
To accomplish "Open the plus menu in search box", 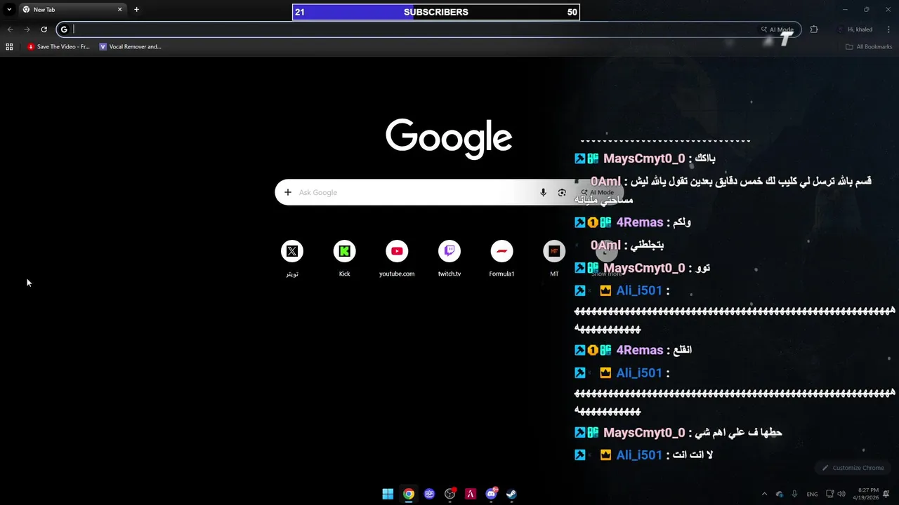I will (287, 192).
